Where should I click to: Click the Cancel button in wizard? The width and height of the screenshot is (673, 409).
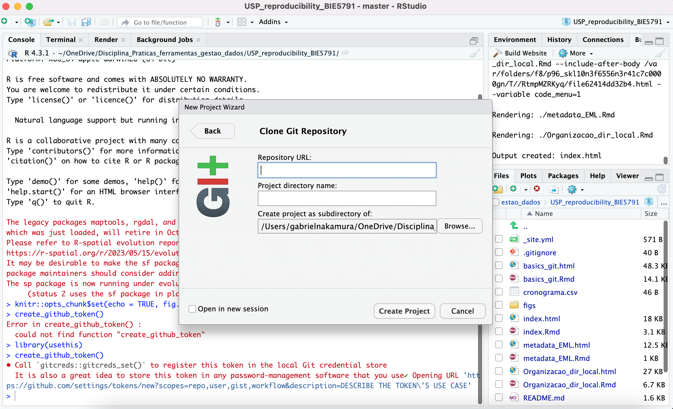(462, 311)
